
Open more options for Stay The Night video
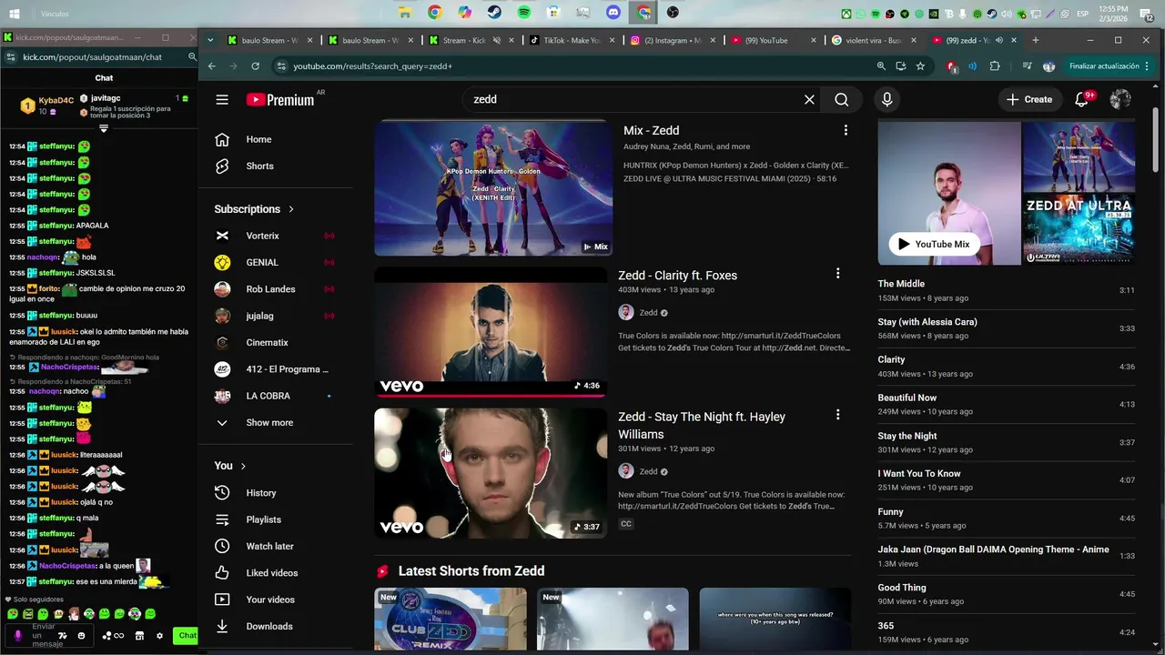[837, 414]
